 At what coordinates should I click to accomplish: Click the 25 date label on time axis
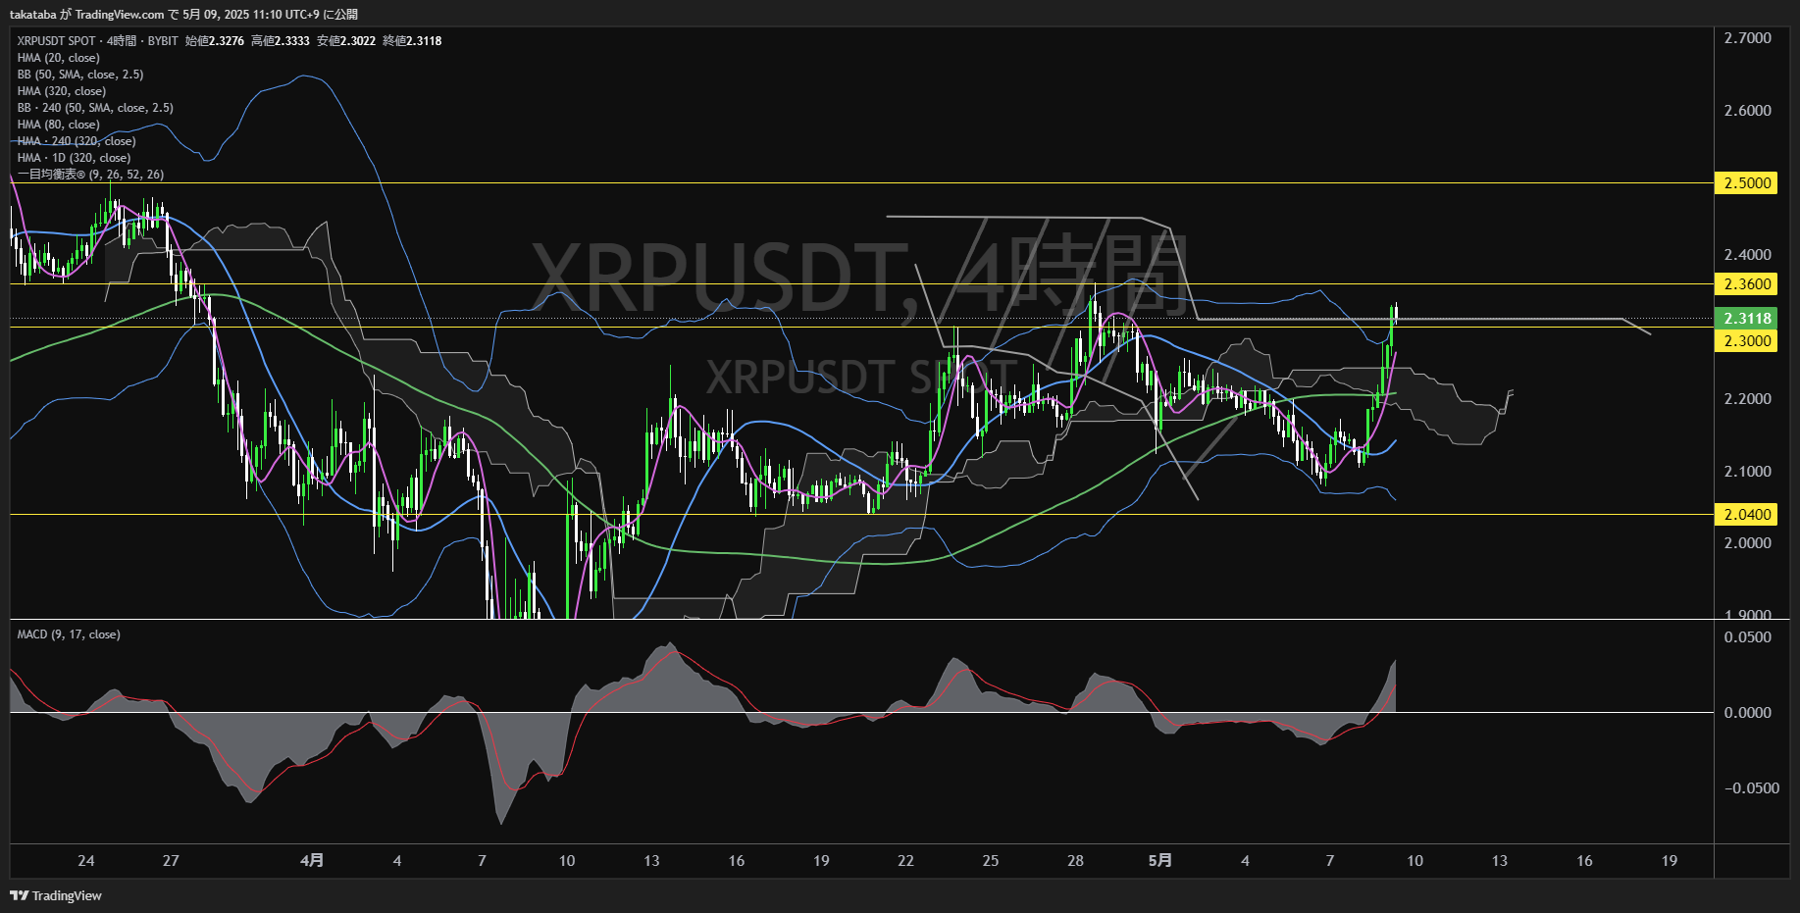[991, 861]
